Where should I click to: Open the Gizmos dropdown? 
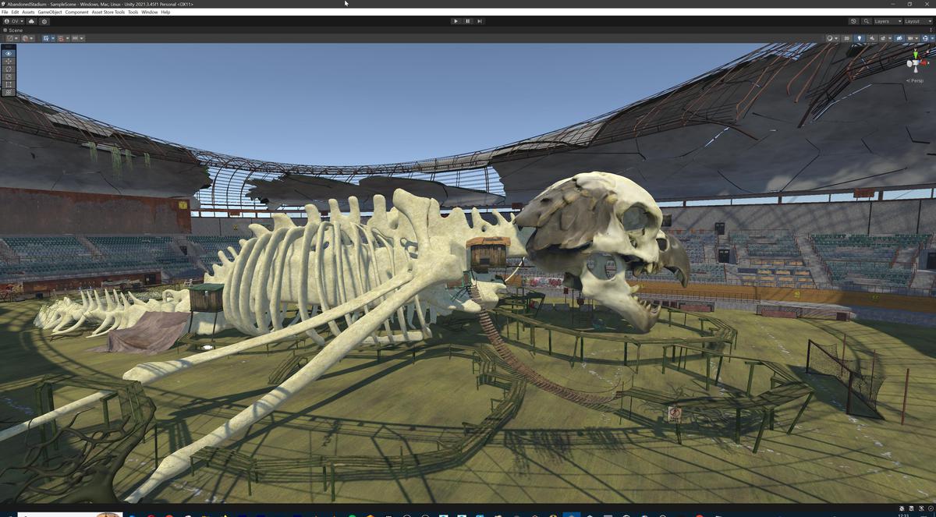tap(911, 37)
